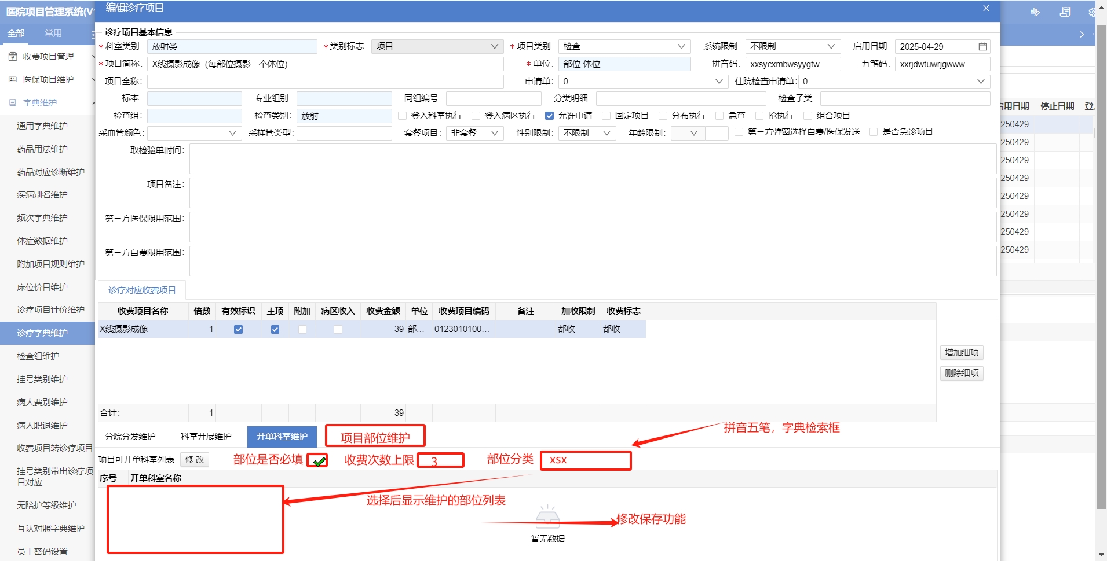The width and height of the screenshot is (1107, 561).
Task: Check 病区收入 for the X线摄影成像 row
Action: pyautogui.click(x=338, y=329)
